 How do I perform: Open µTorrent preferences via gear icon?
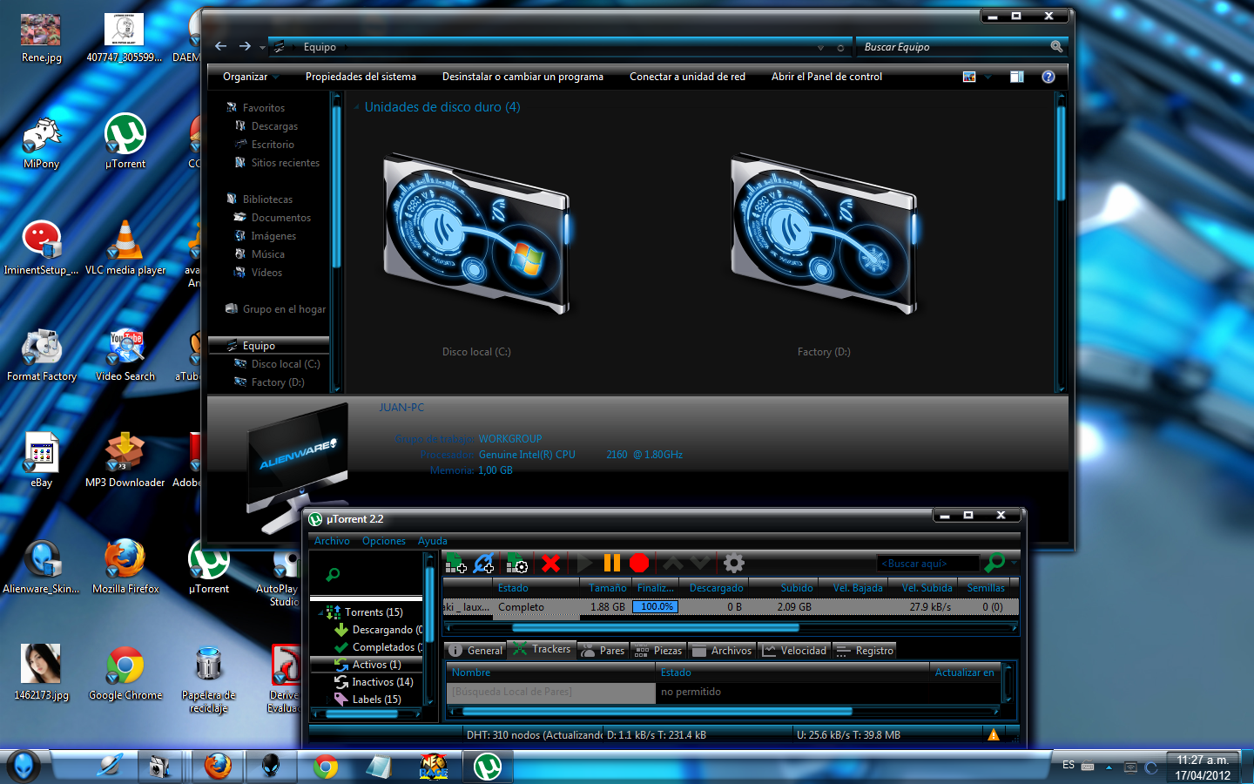[733, 564]
